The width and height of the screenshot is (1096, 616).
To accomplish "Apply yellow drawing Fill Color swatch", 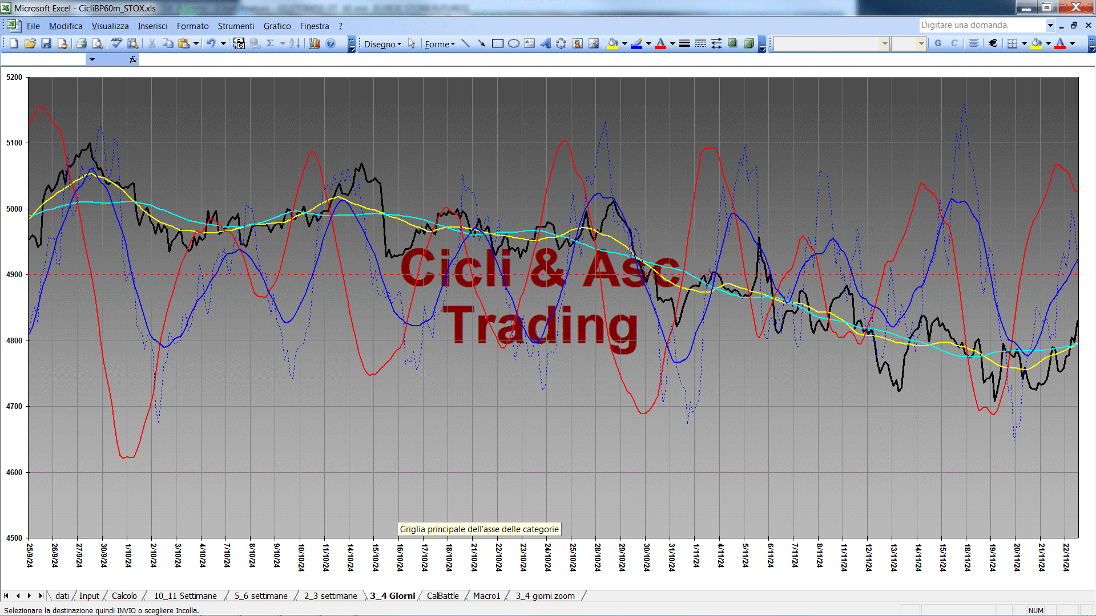I will click(613, 43).
